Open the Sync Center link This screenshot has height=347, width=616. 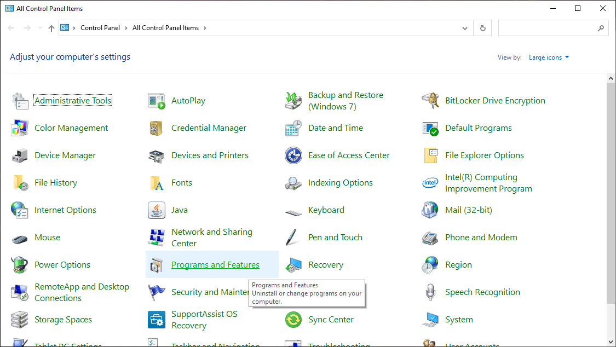click(331, 320)
